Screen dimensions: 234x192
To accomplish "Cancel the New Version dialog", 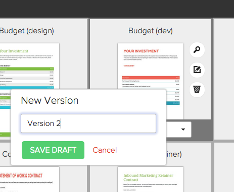I will pyautogui.click(x=105, y=150).
